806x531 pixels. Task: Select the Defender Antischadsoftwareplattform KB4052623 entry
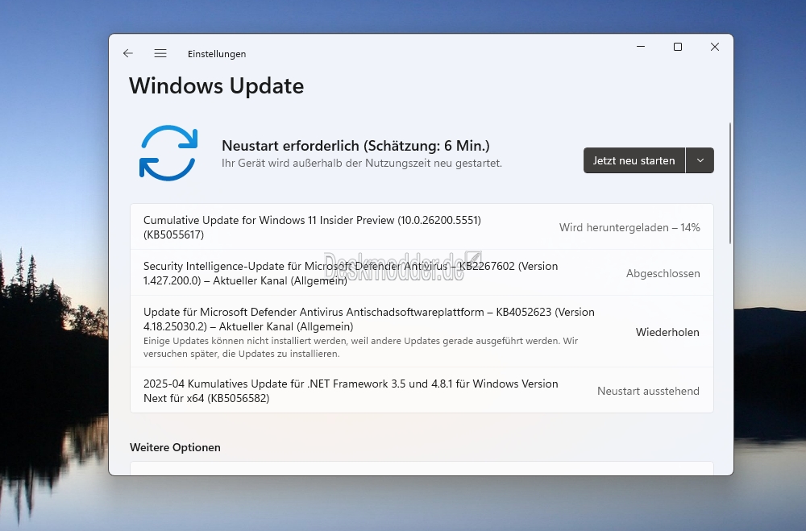click(x=422, y=331)
